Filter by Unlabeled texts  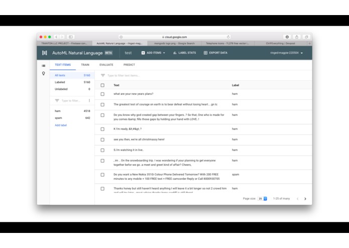[72, 89]
